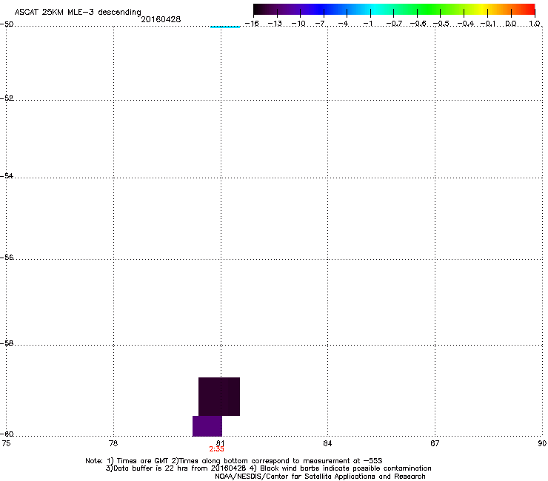Click the -7 color scale label
548x481 pixels.
[321, 24]
